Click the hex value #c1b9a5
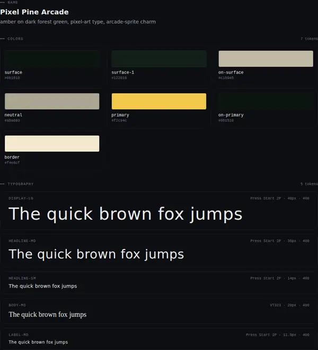 click(226, 78)
